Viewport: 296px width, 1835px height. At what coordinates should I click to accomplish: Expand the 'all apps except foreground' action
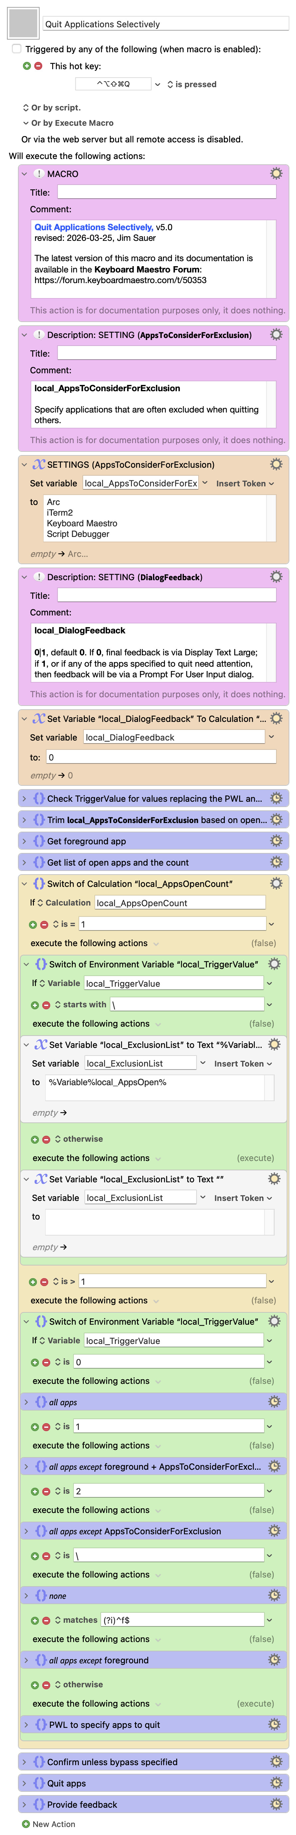[26, 1660]
